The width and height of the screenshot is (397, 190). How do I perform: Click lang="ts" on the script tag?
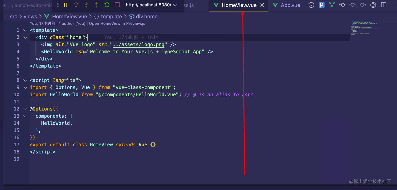66,80
